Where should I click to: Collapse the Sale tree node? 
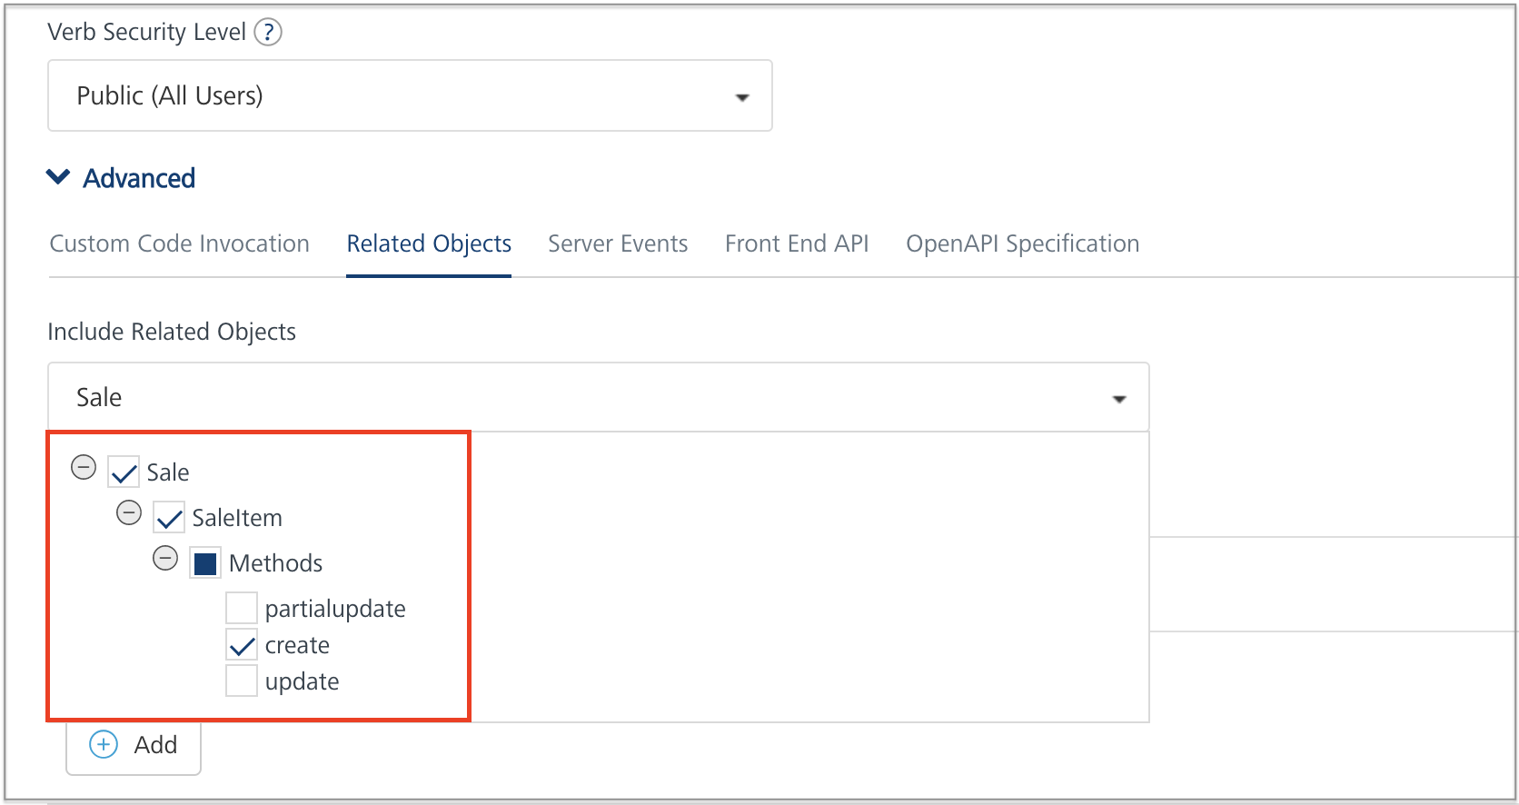(x=84, y=468)
